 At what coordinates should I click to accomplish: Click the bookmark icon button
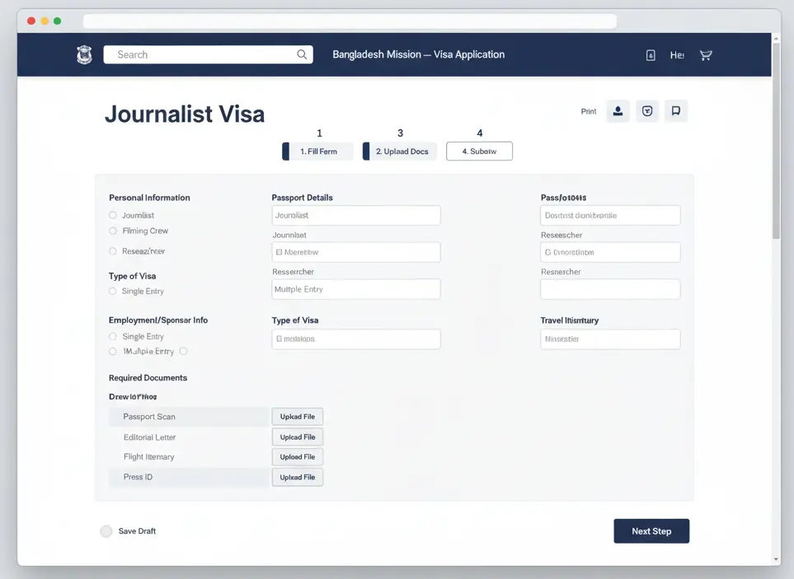pyautogui.click(x=676, y=111)
